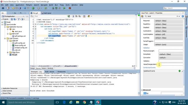The height and width of the screenshot is (105, 188).
Task: Click the PartialTriggers input field
Action: coord(168,41)
